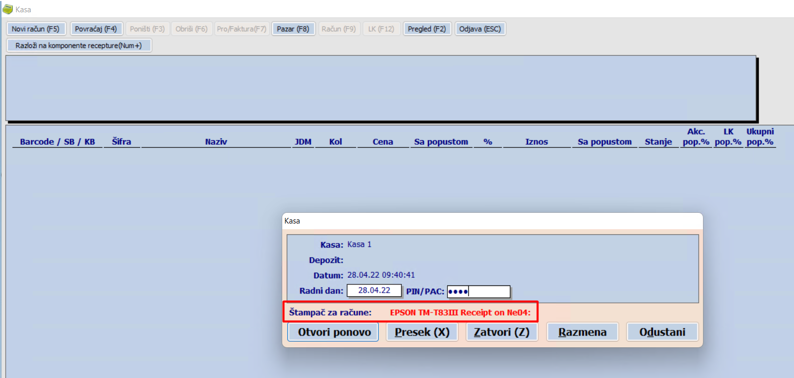794x378 pixels.
Task: Log out using Odjava (ESC)
Action: click(480, 29)
